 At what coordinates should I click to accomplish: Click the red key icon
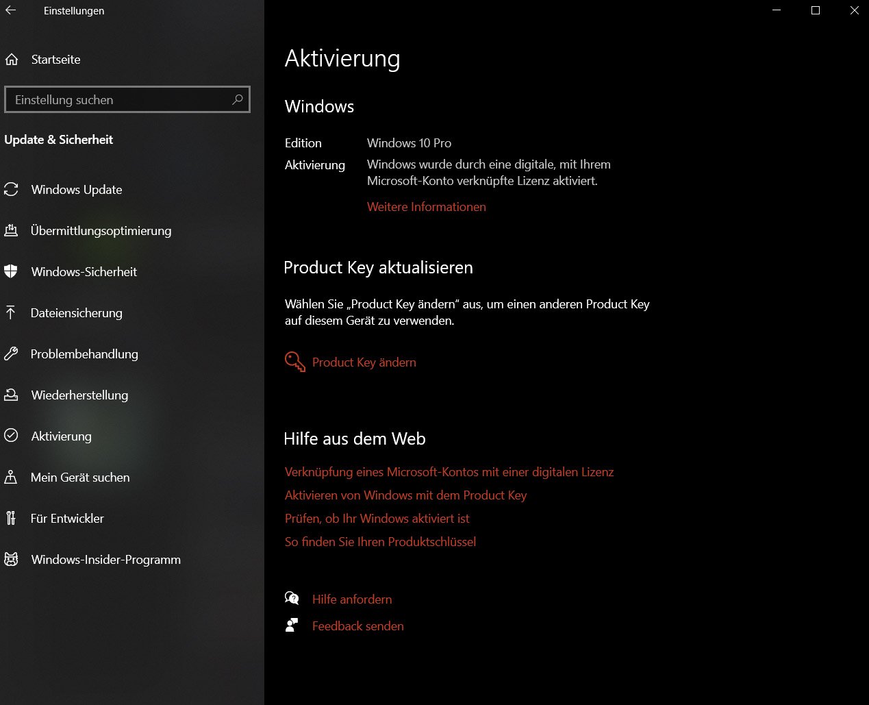click(295, 362)
